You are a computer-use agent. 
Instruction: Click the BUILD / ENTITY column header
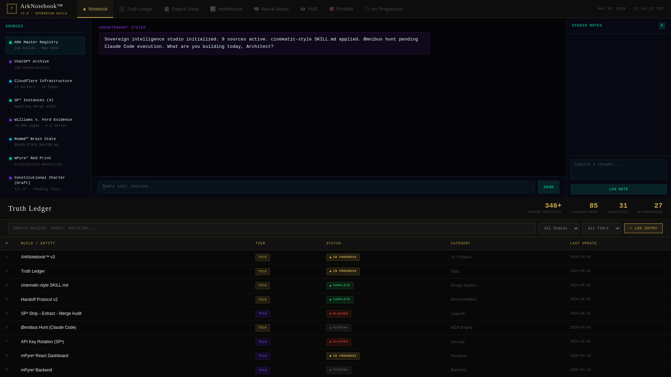point(38,244)
